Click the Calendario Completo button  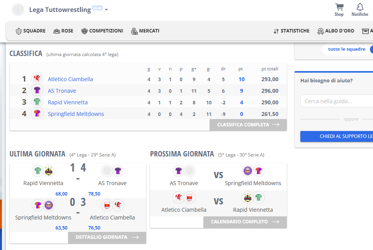click(245, 222)
